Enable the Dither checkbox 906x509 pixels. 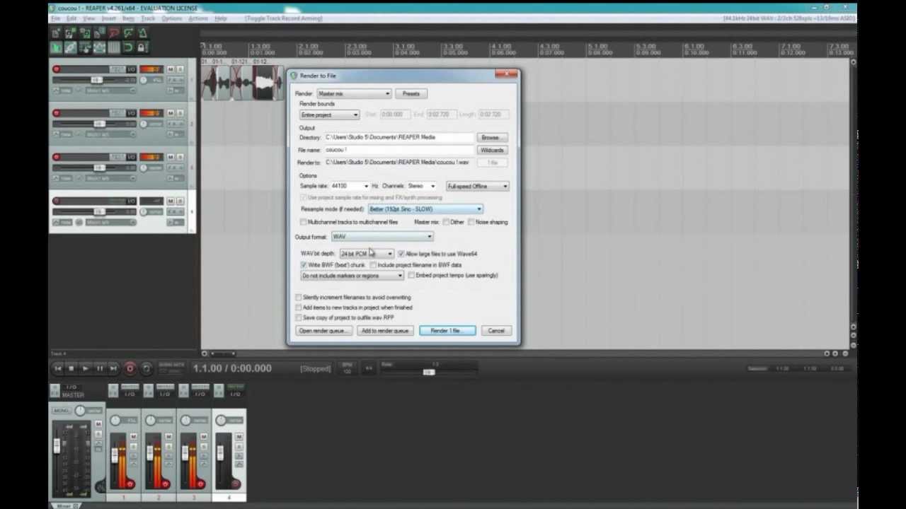point(446,222)
